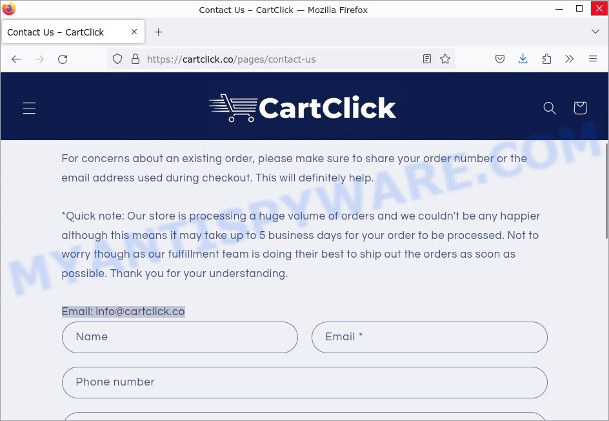The width and height of the screenshot is (609, 421).
Task: Toggle reader view
Action: tap(427, 59)
